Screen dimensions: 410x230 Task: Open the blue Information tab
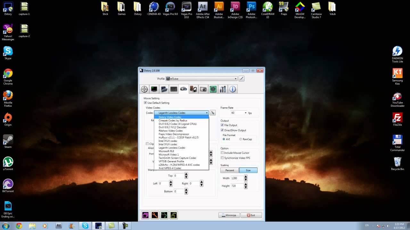[x=233, y=89]
